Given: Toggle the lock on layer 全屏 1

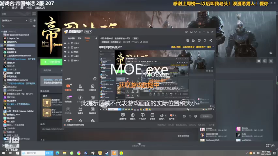Looking at the screenshot, I should [x=68, y=56].
